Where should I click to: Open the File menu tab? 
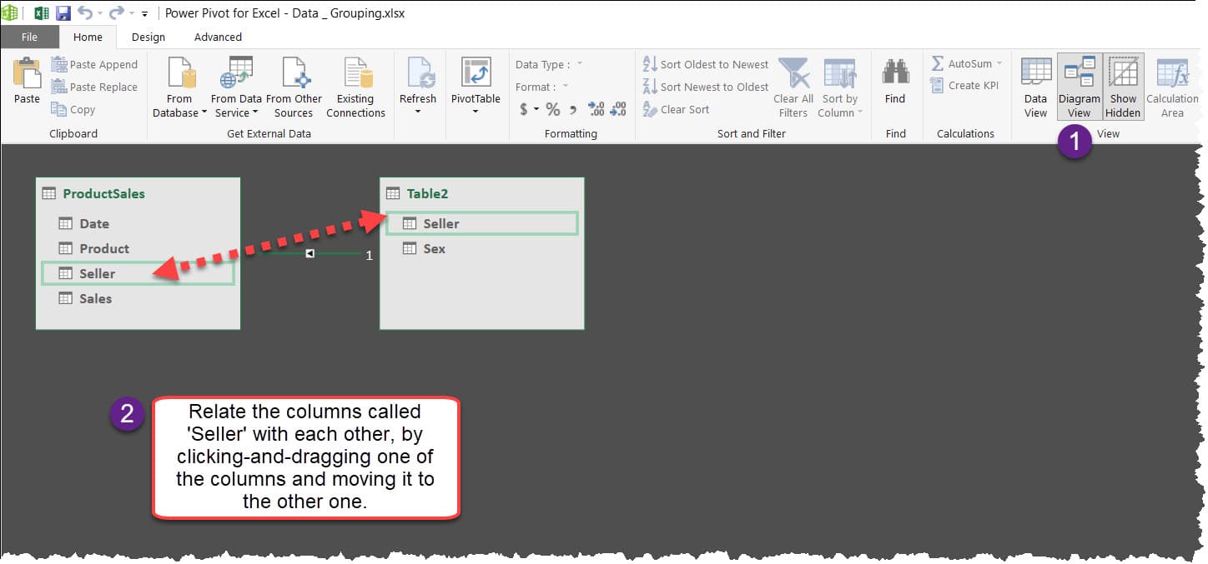click(x=29, y=37)
